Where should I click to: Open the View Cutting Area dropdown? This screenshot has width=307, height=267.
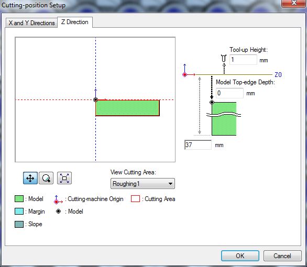[142, 184]
